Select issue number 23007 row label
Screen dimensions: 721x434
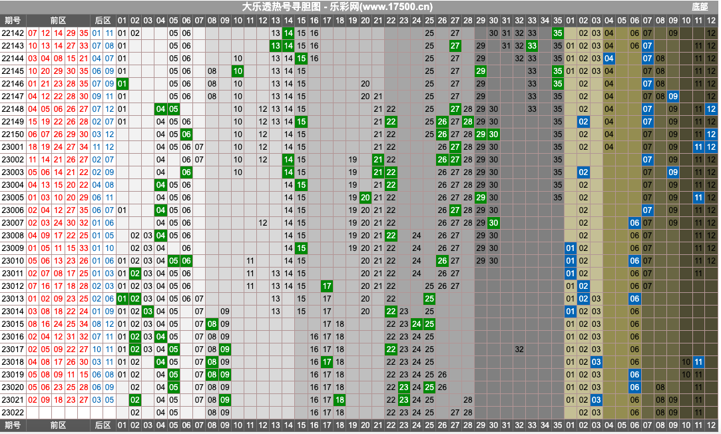(x=13, y=223)
